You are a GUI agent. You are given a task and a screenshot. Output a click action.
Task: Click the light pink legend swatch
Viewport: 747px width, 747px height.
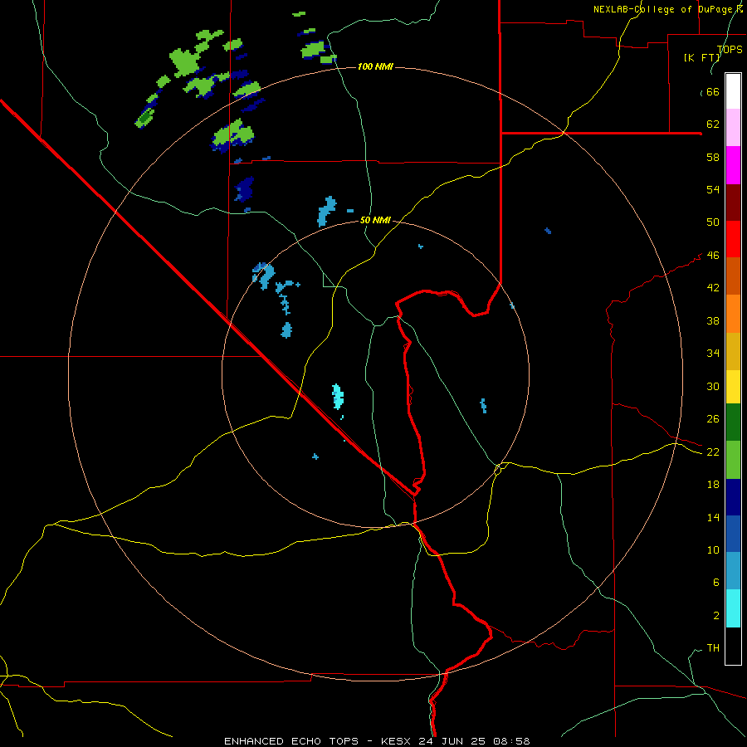click(733, 128)
